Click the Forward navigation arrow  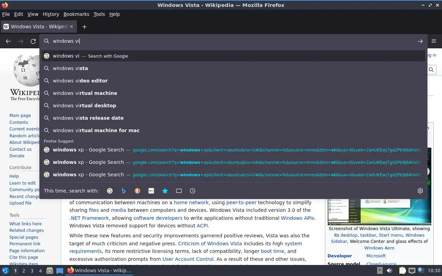21,41
